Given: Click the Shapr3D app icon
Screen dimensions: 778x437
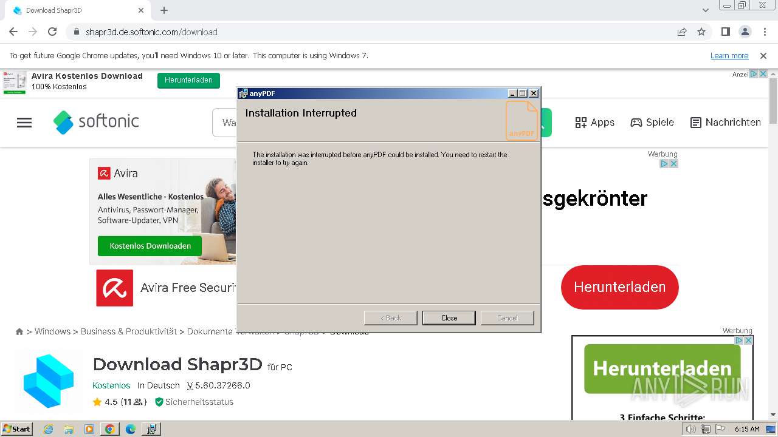Looking at the screenshot, I should click(x=49, y=381).
